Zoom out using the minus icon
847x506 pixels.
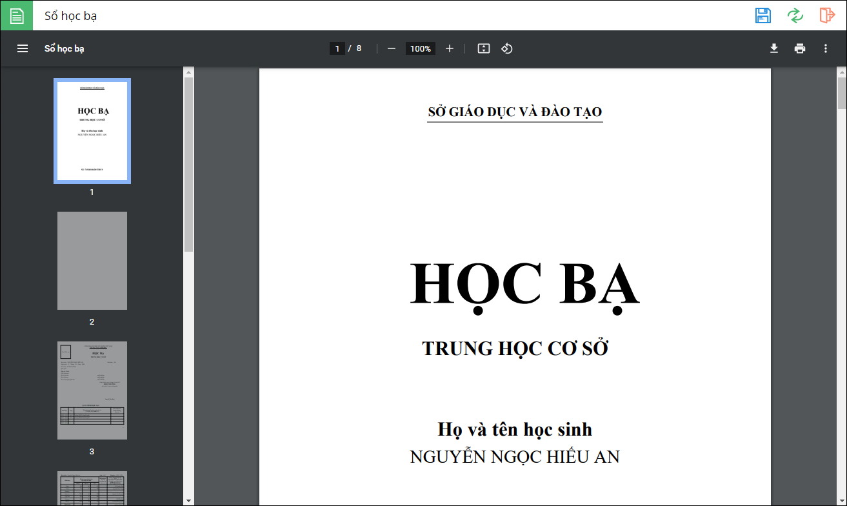click(392, 48)
